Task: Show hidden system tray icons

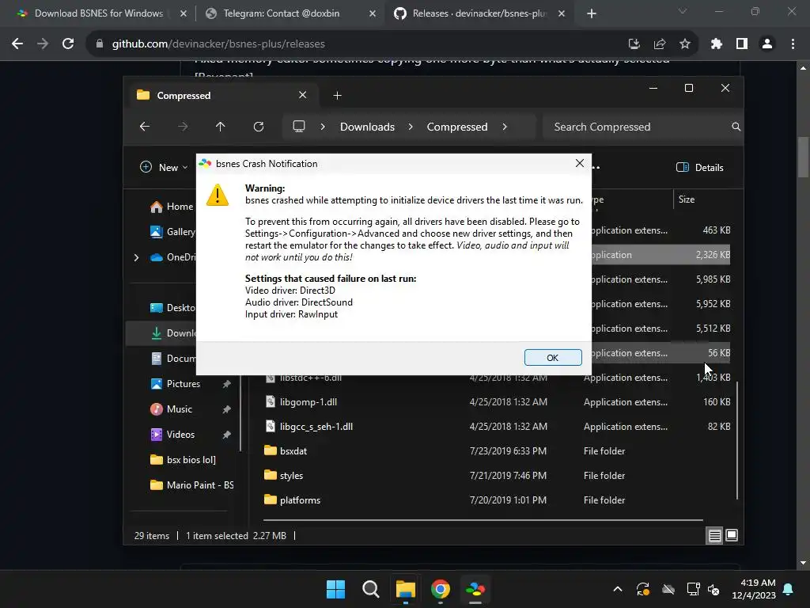Action: (x=618, y=589)
